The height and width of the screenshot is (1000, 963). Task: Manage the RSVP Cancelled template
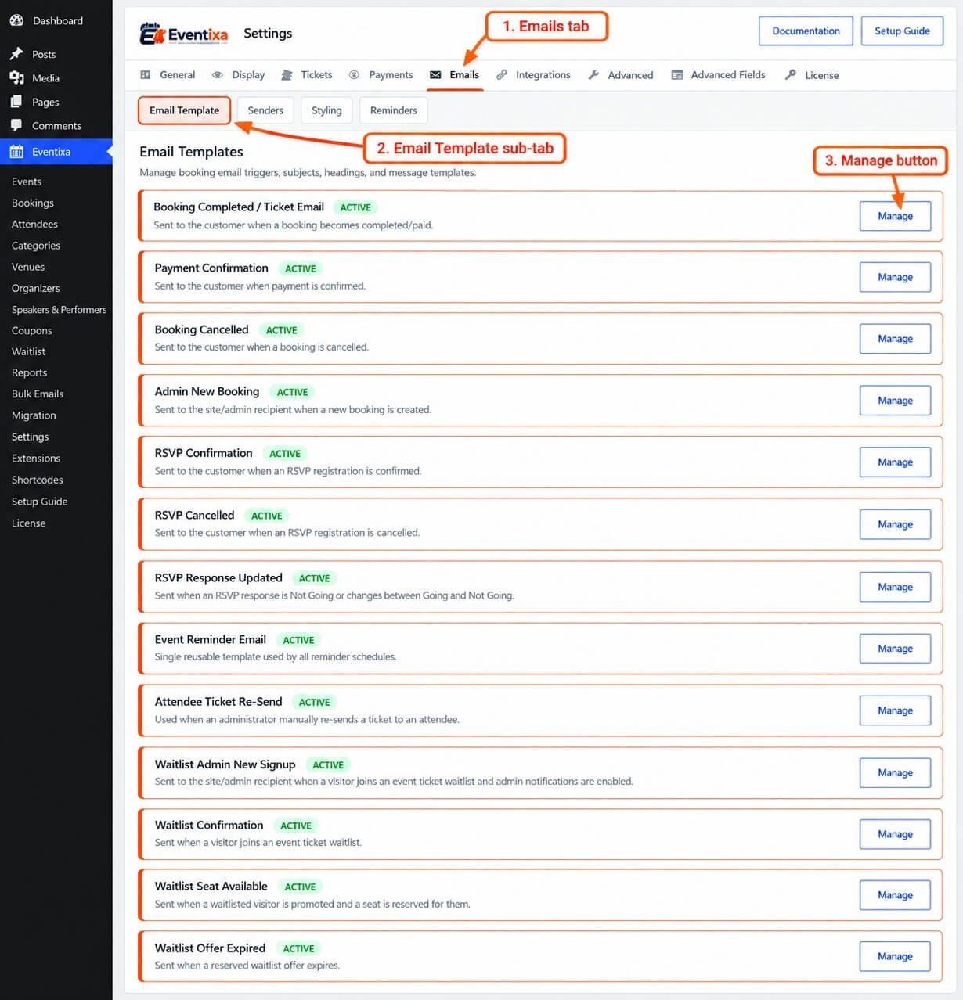895,524
